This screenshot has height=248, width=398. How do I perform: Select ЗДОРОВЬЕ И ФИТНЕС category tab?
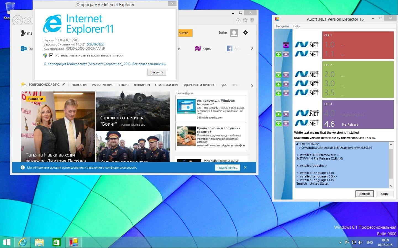tap(199, 85)
